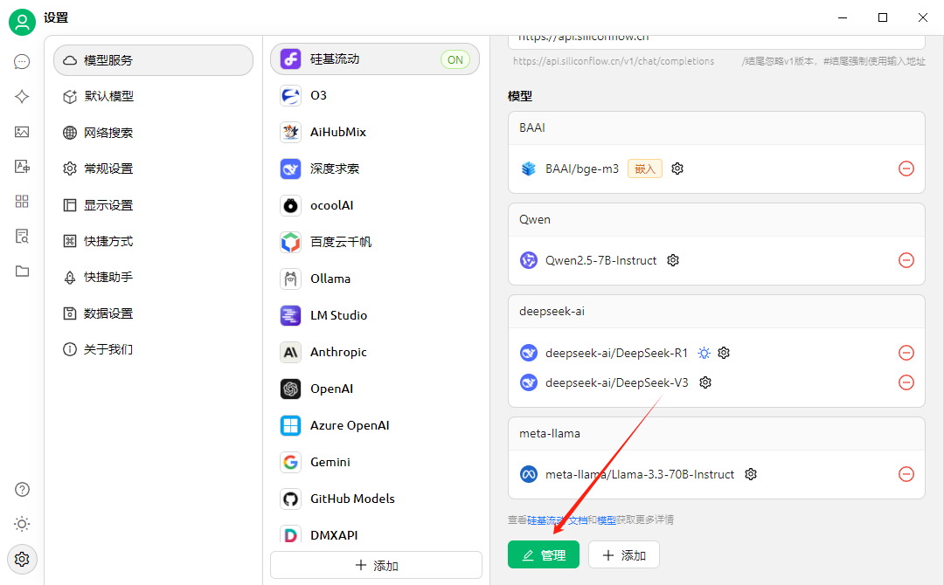This screenshot has width=944, height=585.
Task: Select the O3 provider
Action: (375, 95)
